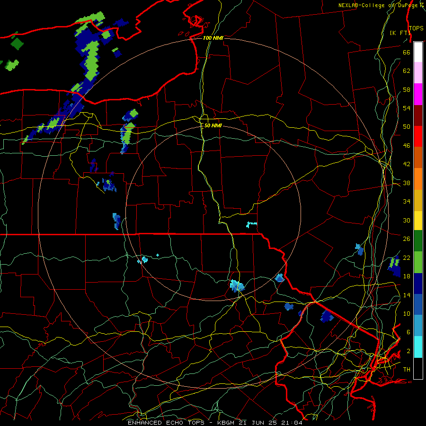Click the dark red legend swatch

pyautogui.click(x=418, y=115)
